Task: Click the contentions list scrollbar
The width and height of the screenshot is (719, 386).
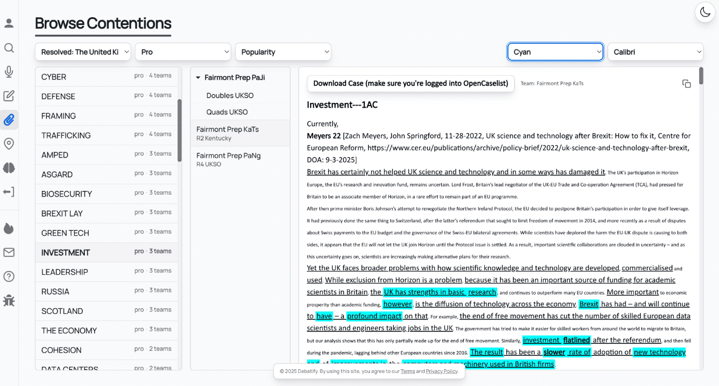Action: [179, 130]
